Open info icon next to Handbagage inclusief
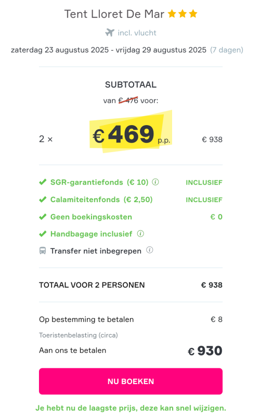260x420 pixels. coord(140,233)
